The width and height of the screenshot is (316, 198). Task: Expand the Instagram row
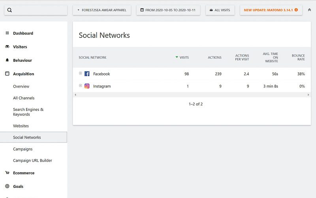[x=81, y=86]
